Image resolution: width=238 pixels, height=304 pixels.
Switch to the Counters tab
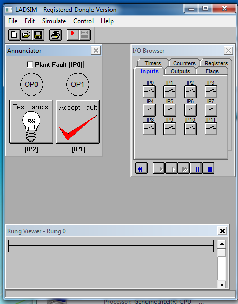[x=185, y=63]
